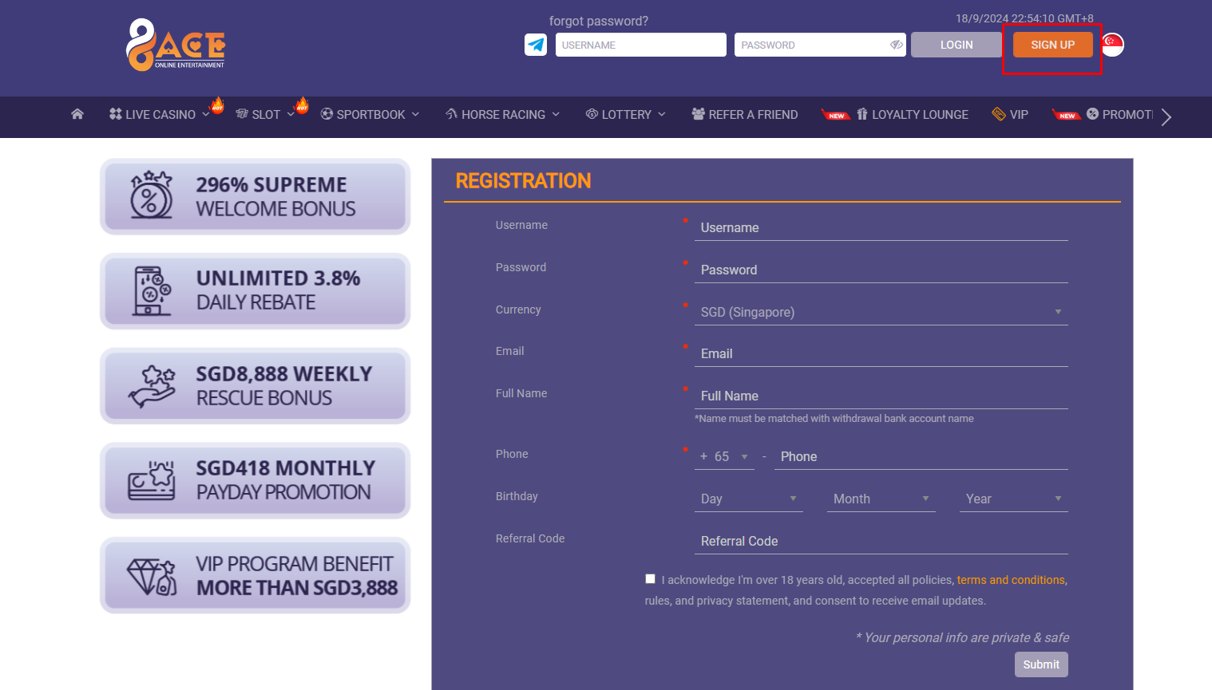Open the Telegram contact icon
The width and height of the screenshot is (1212, 690).
point(535,45)
